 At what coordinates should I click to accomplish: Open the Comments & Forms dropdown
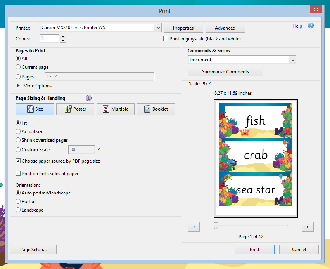pos(293,60)
